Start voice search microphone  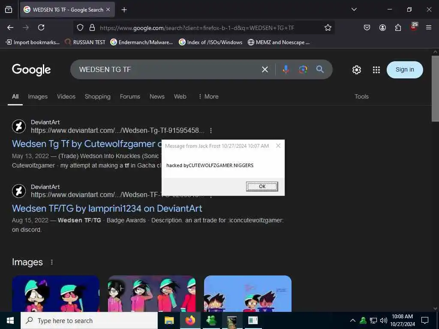286,69
